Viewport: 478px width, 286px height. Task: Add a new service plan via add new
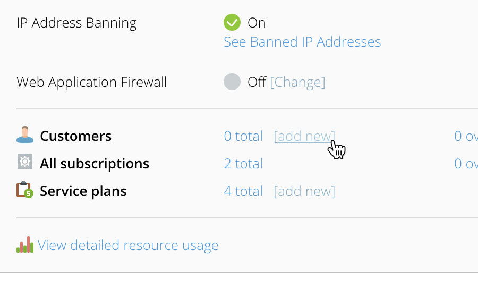click(304, 192)
